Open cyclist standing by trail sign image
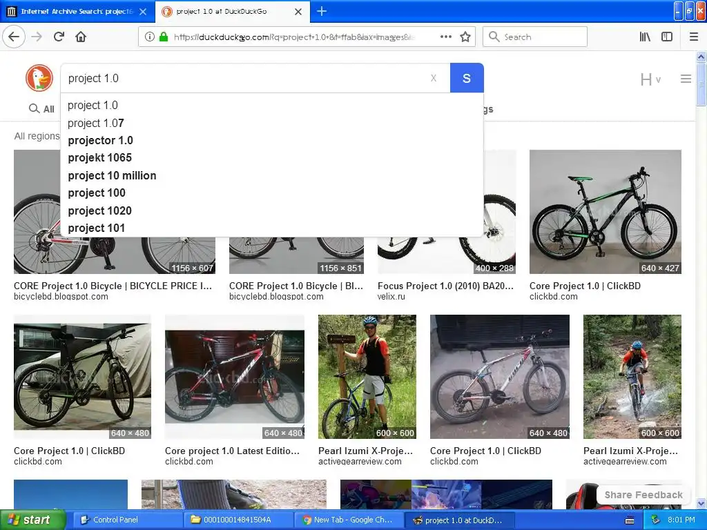This screenshot has width=707, height=530. pyautogui.click(x=367, y=377)
